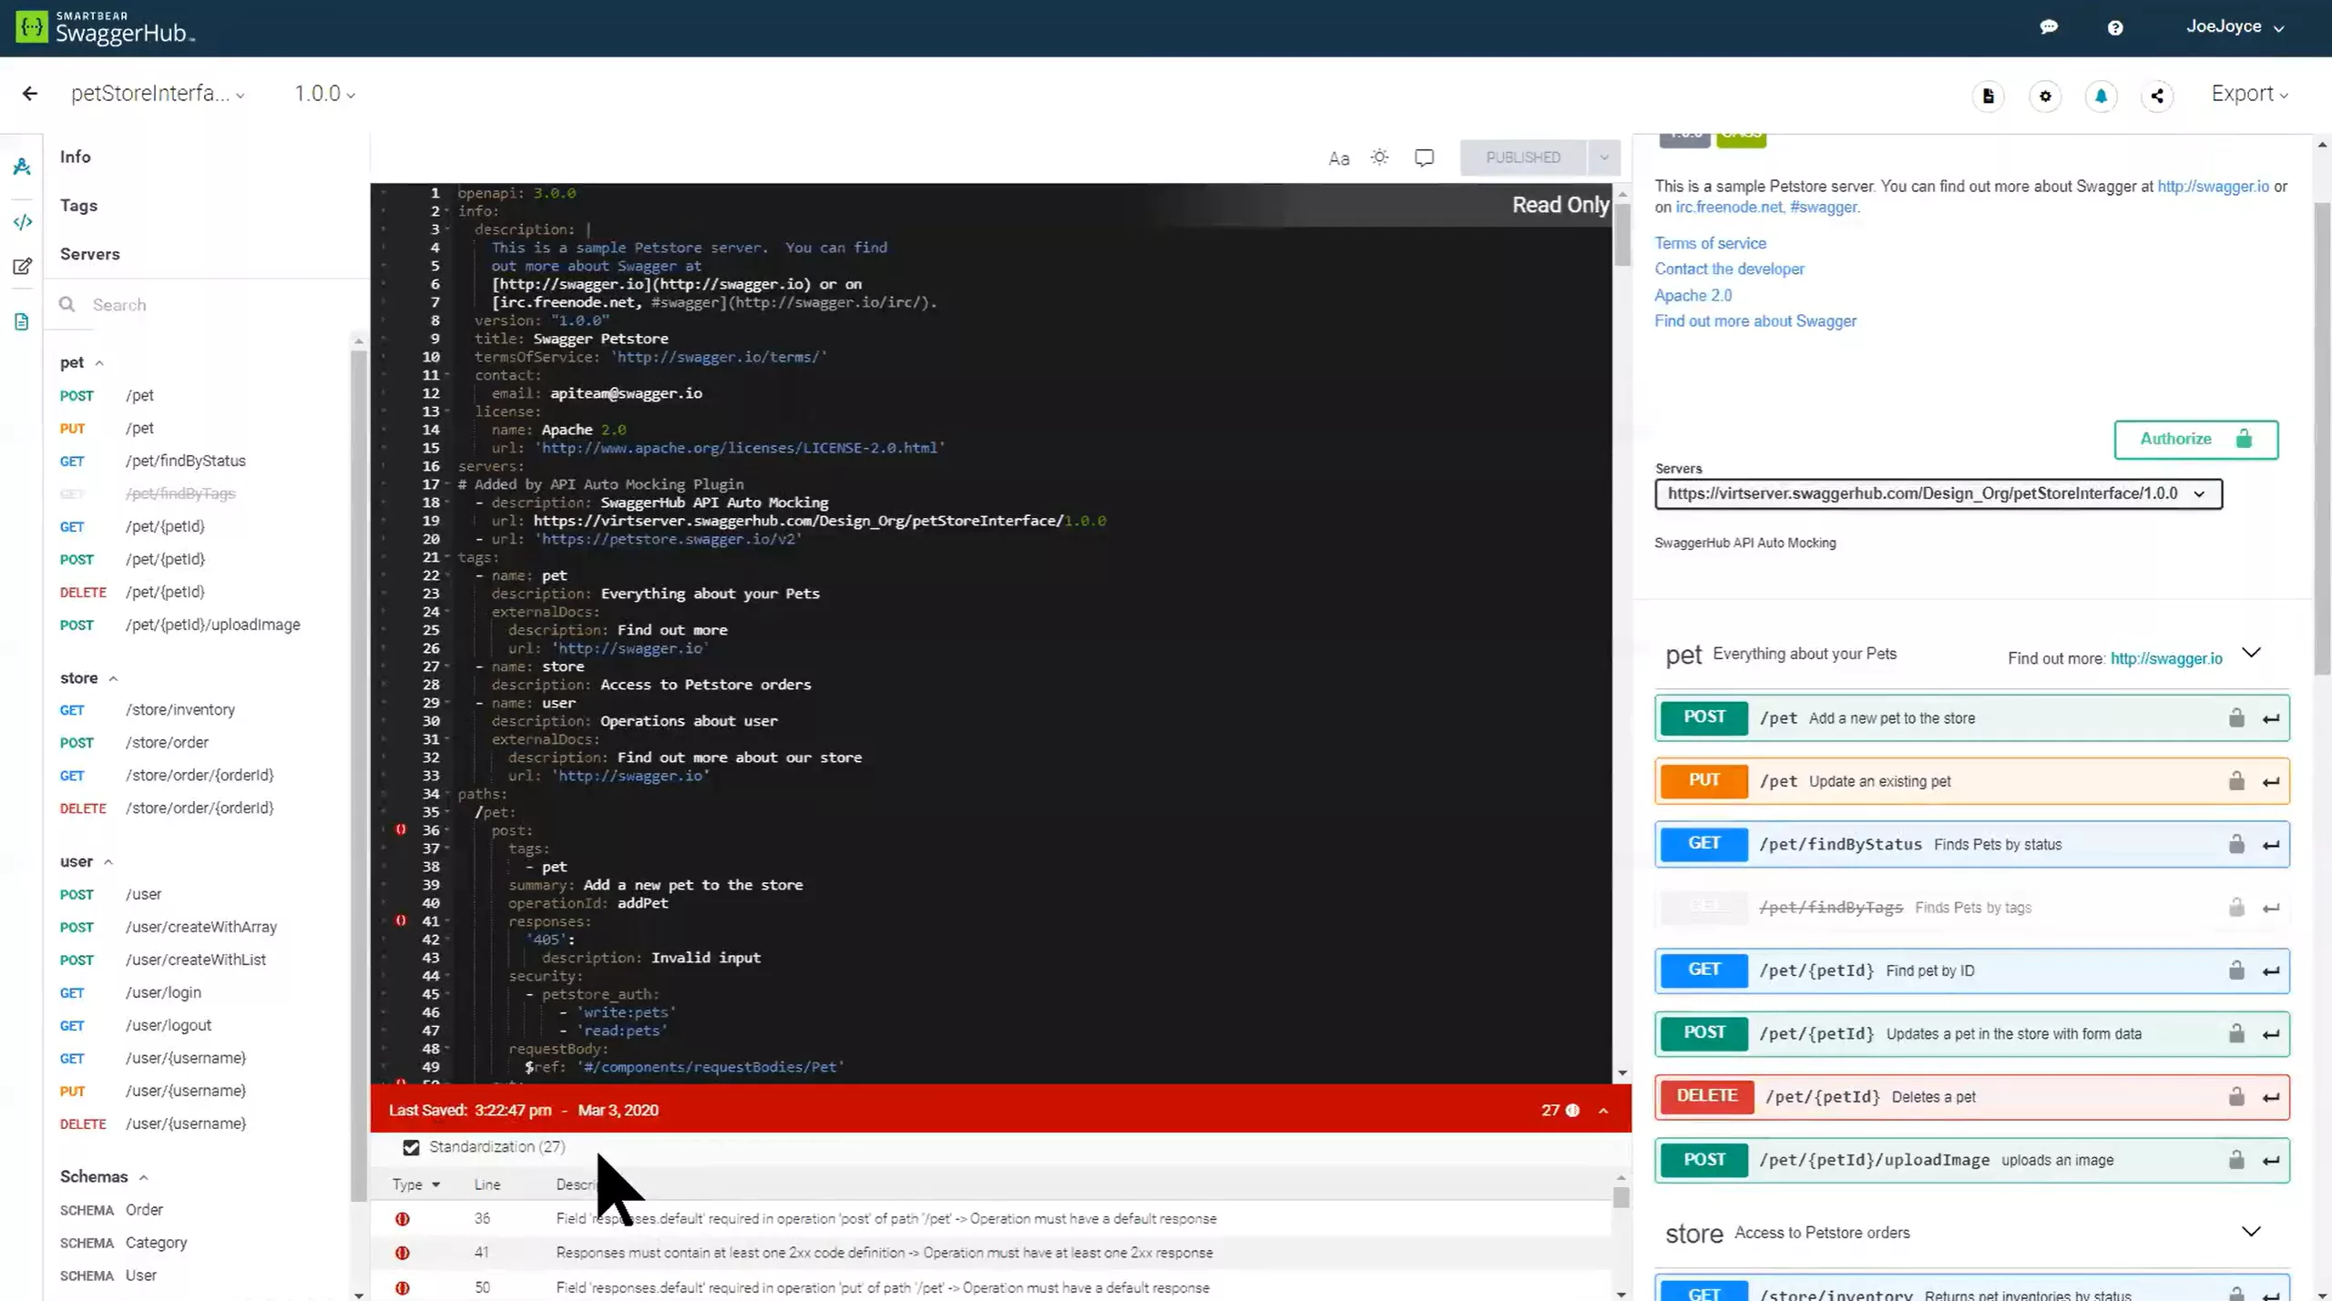This screenshot has height=1301, width=2332.
Task: Select Servers in the navigation panel
Action: point(89,254)
